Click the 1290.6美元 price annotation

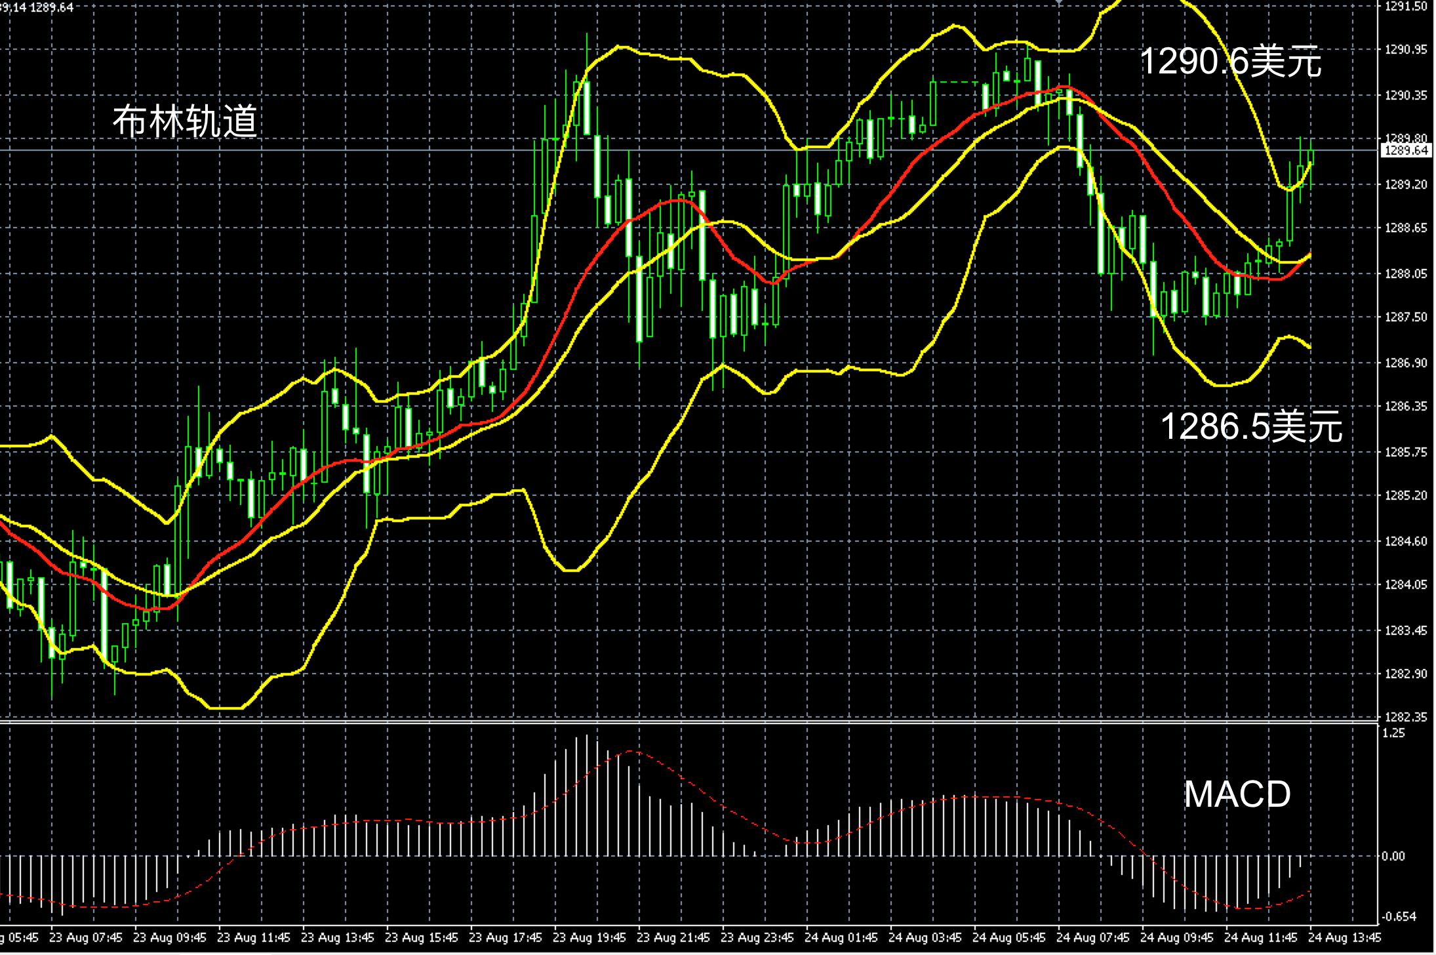(1230, 62)
